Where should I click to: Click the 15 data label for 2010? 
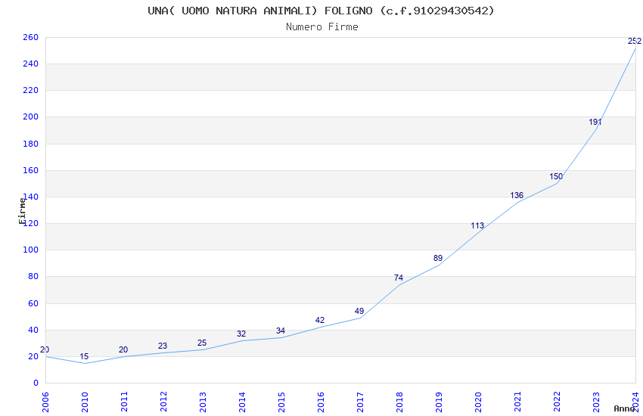[84, 356]
